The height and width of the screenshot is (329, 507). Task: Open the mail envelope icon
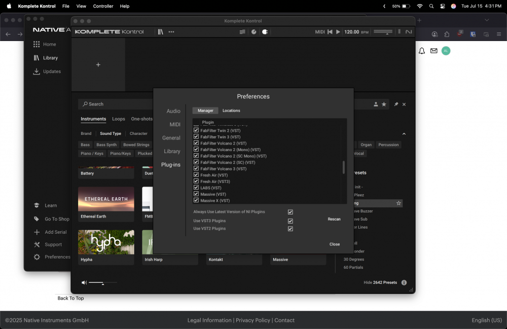(434, 51)
